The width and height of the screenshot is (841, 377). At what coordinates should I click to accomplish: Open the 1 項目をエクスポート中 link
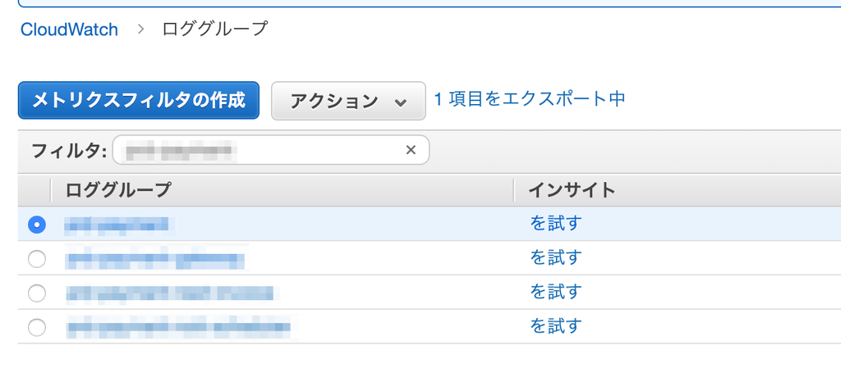[530, 99]
